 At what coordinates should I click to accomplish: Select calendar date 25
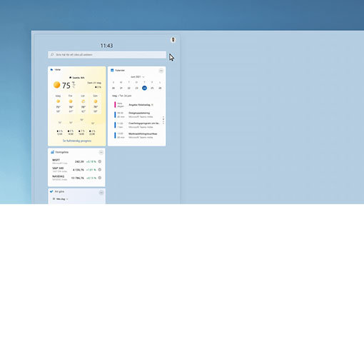(152, 88)
